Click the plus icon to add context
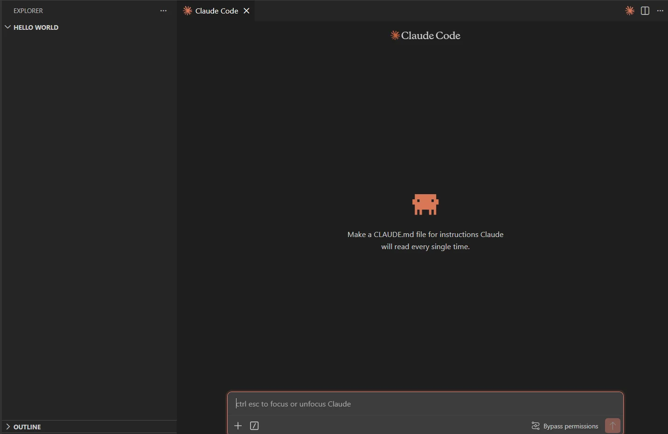Screen dimensions: 668x434 (x=238, y=426)
